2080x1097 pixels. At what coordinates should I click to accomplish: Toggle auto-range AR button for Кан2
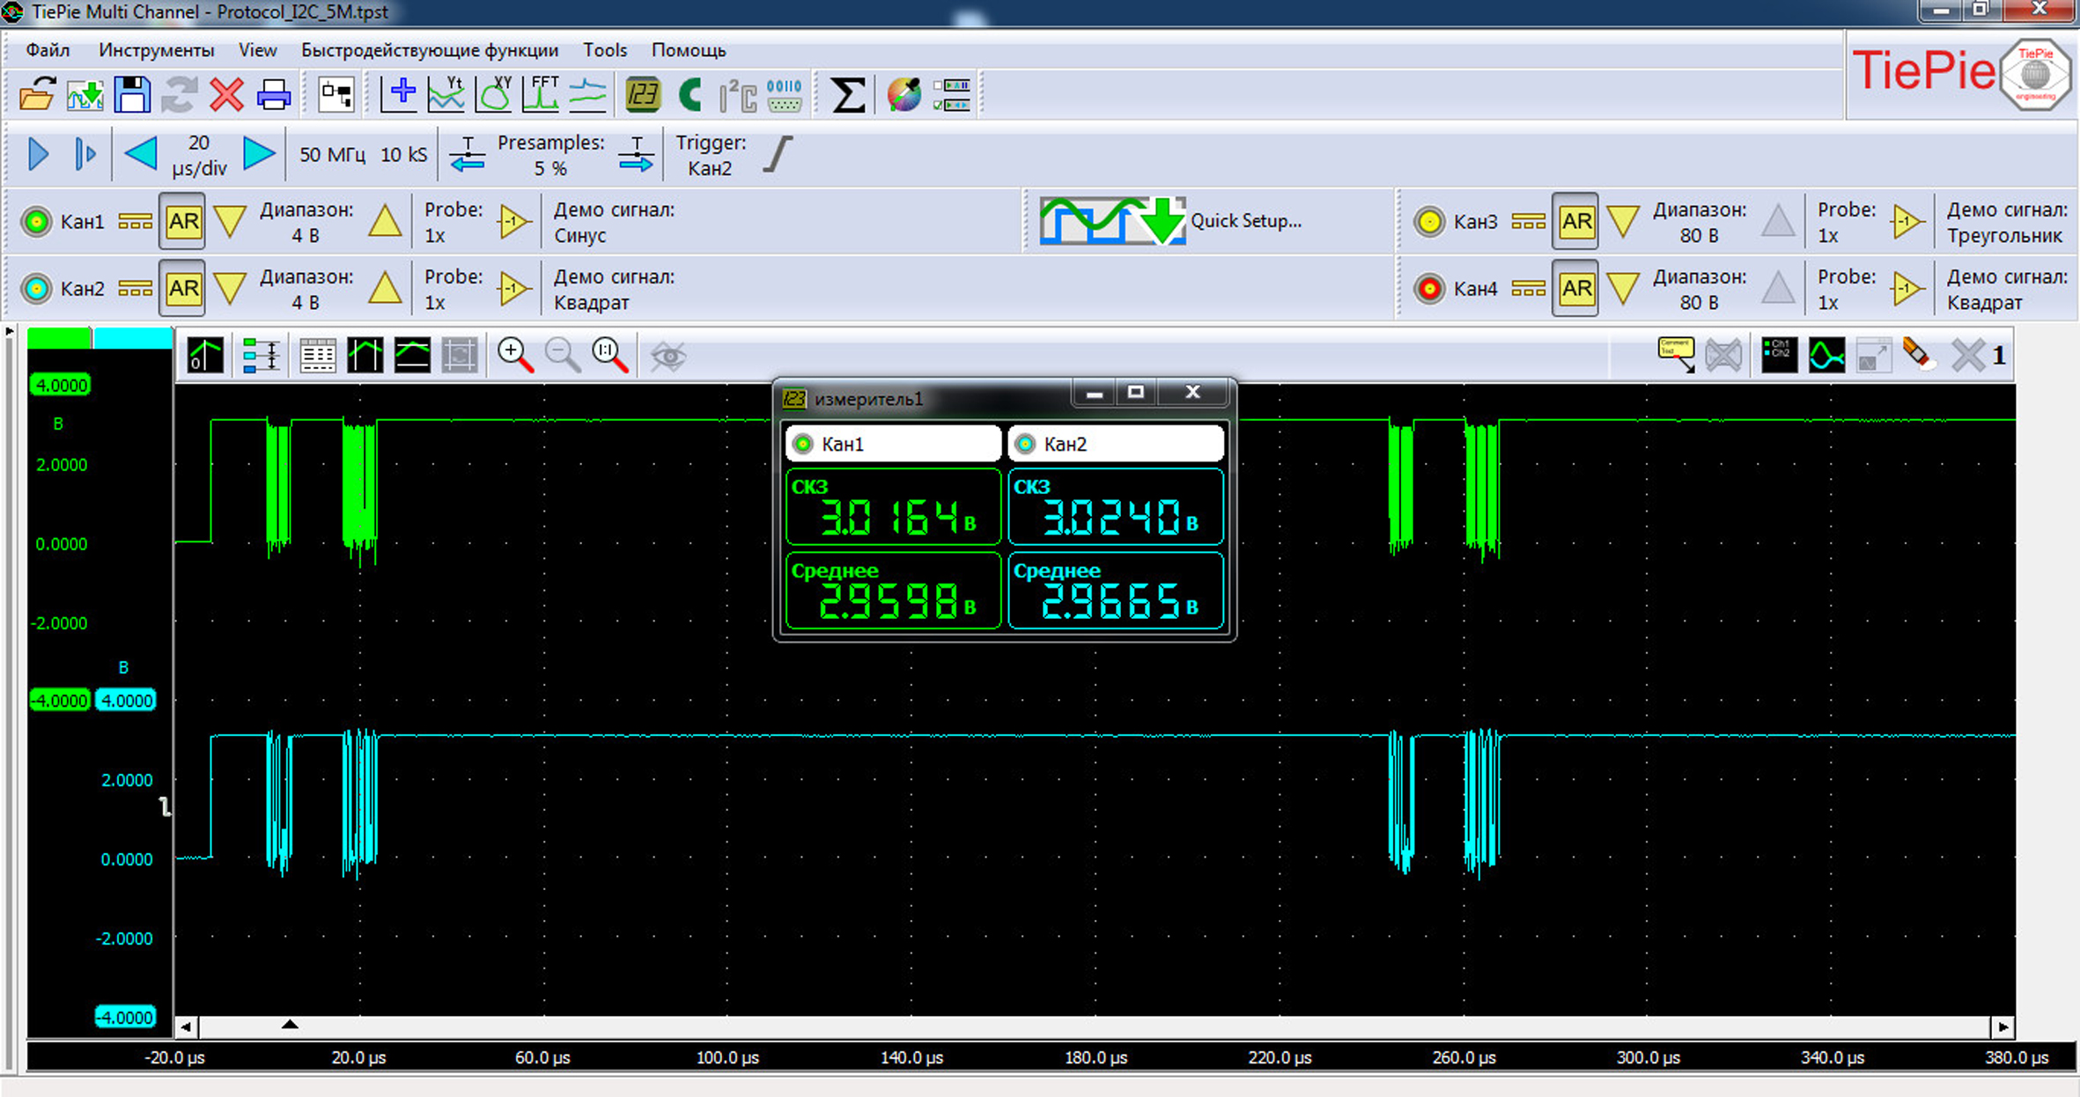(x=182, y=289)
